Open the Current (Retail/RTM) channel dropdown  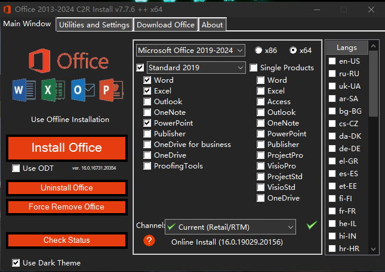click(230, 226)
